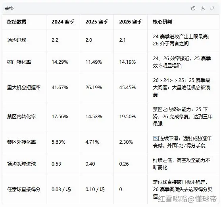Viewport: 221px width, 207px height.
Task: Click the expand fullscreen icon
Action: [x=212, y=8]
